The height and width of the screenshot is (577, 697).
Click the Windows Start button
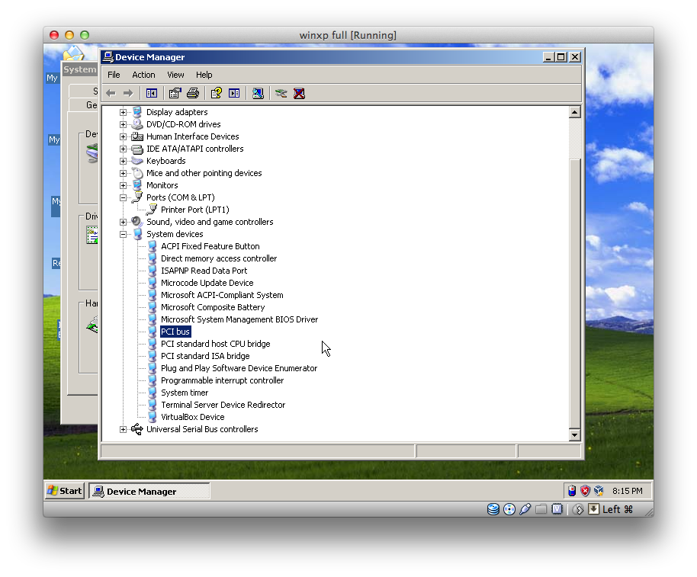[65, 492]
